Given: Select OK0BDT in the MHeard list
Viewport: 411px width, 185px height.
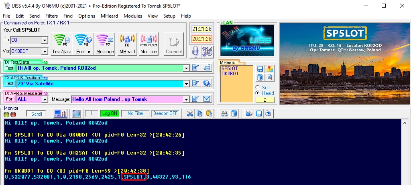Looking at the screenshot, I should tap(230, 74).
